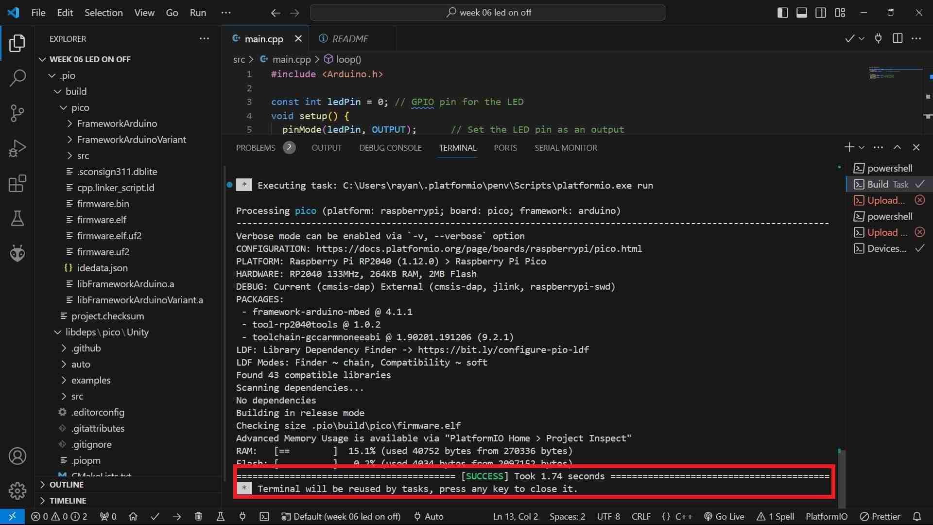This screenshot has width=933, height=525.
Task: Click Prettier status bar button
Action: 880,517
